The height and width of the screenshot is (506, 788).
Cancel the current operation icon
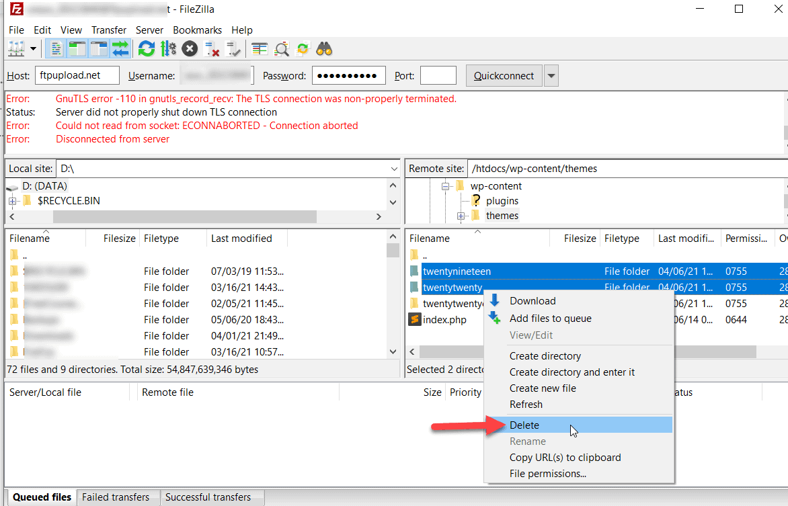point(190,49)
